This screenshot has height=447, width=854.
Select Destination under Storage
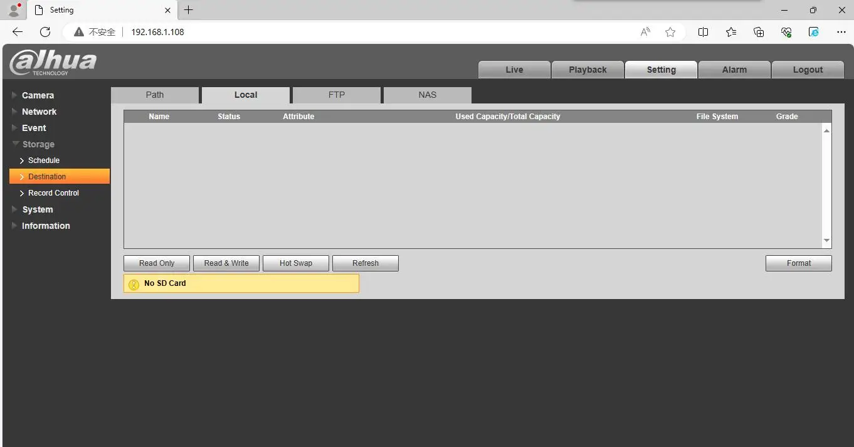coord(60,177)
